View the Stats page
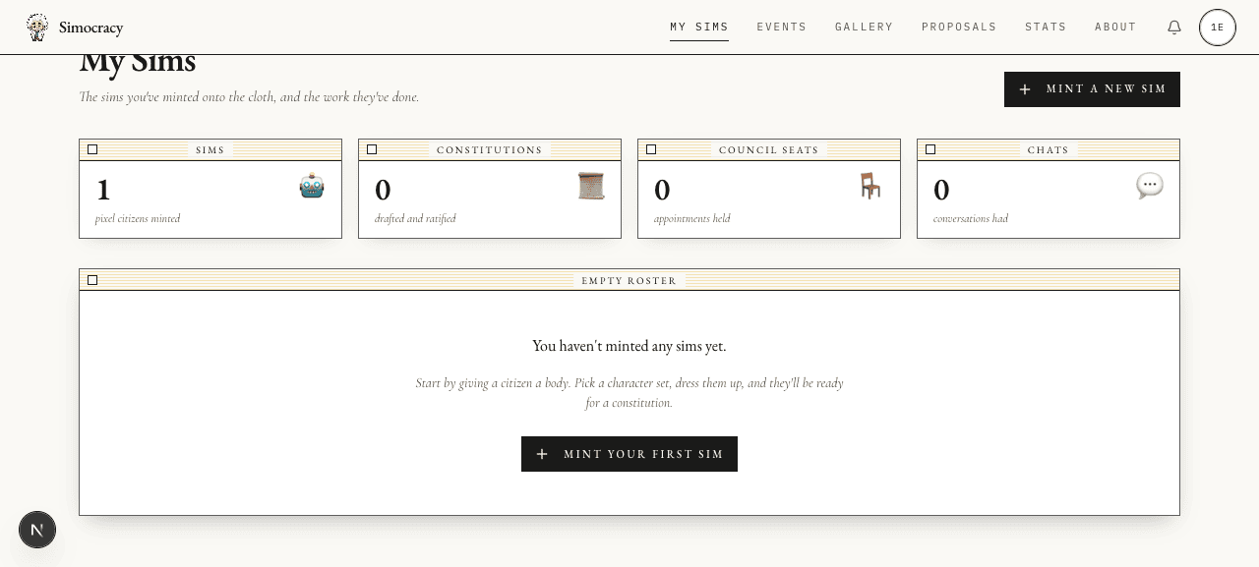1259x567 pixels. (1046, 28)
